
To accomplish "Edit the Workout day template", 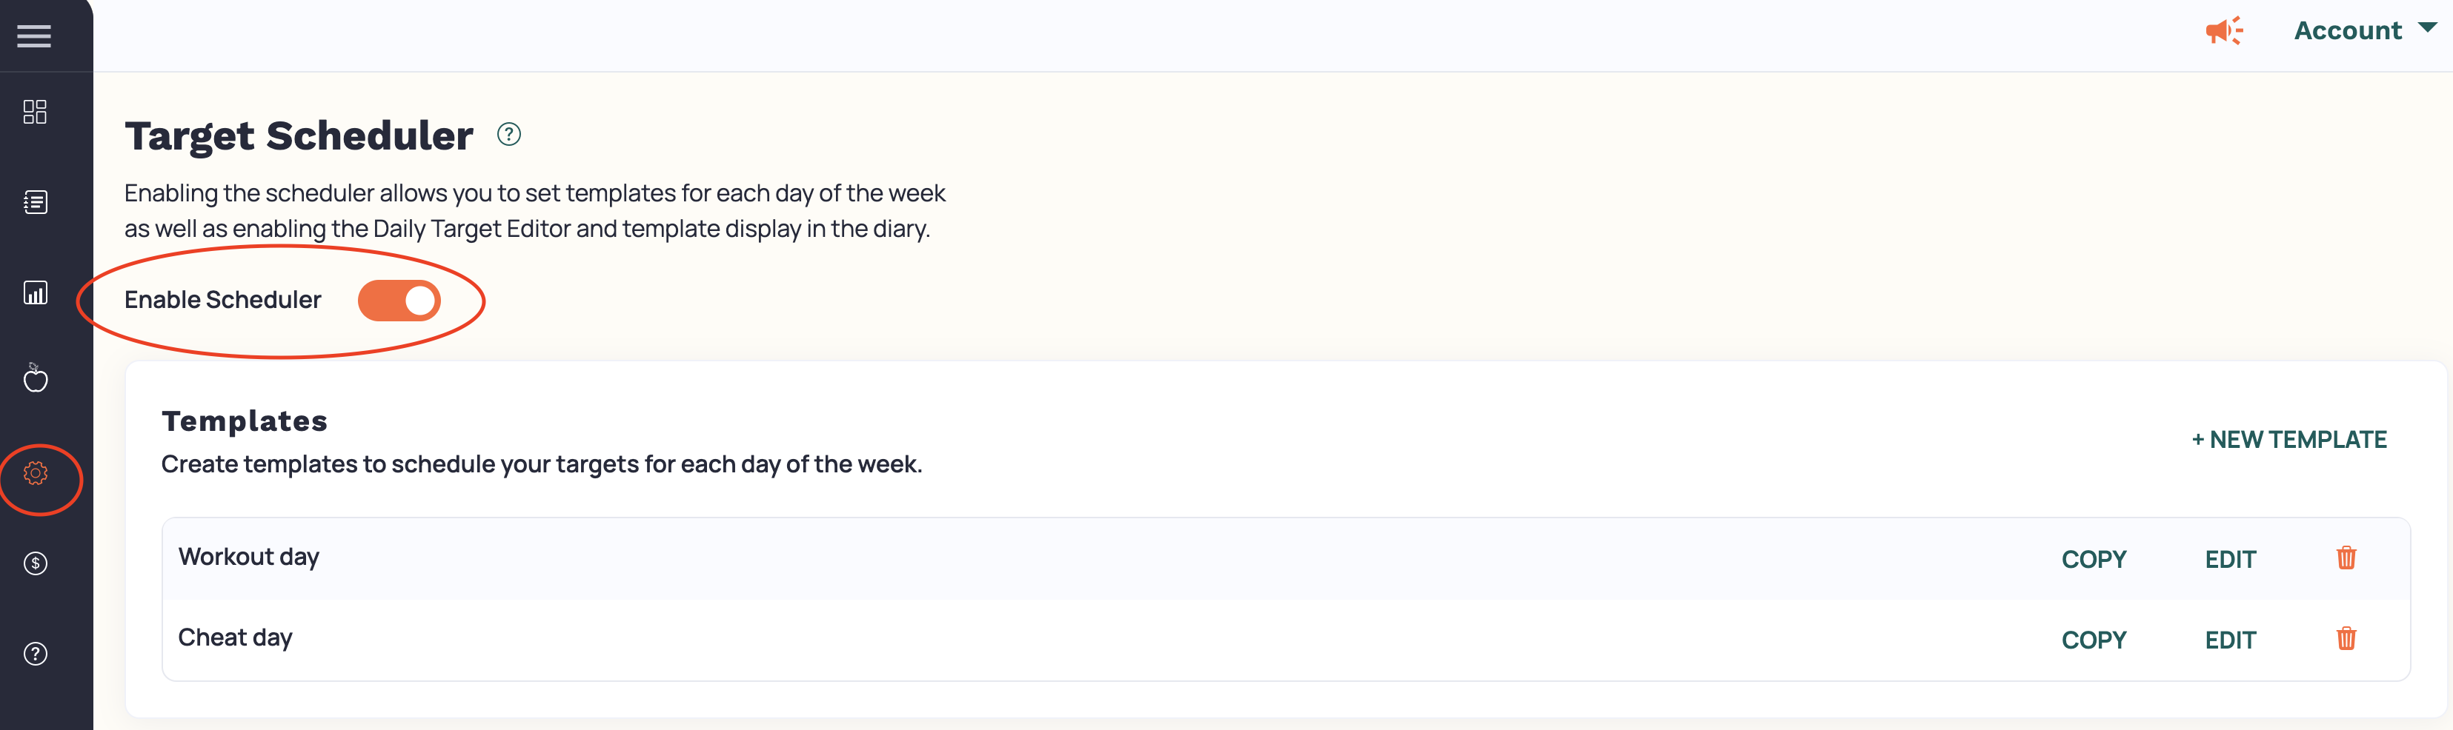I will pos(2230,560).
